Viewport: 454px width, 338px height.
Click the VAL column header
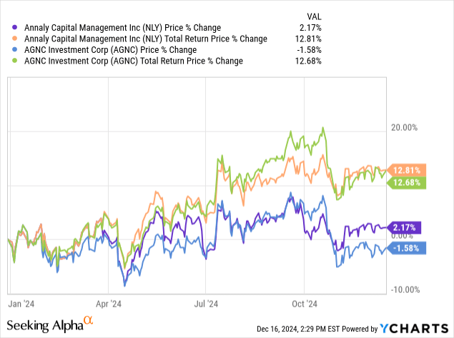pyautogui.click(x=312, y=14)
